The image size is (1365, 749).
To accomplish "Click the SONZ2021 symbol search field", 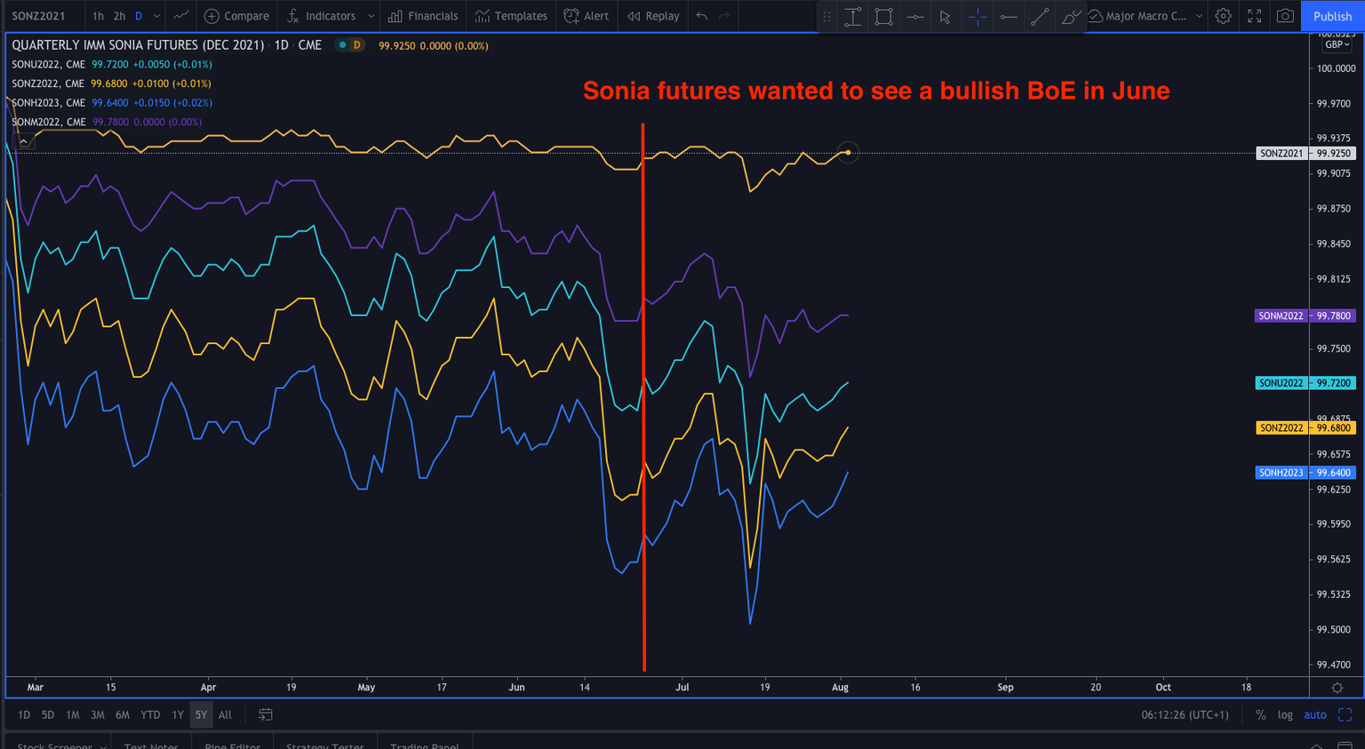I will point(39,16).
